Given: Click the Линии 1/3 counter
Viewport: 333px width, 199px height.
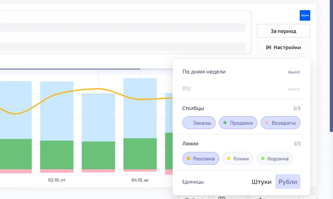Looking at the screenshot, I should pyautogui.click(x=297, y=144).
